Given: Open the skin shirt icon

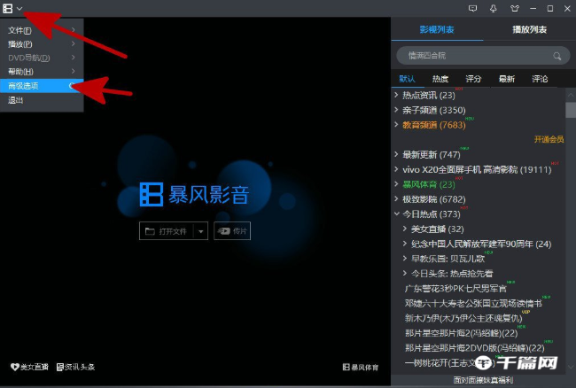Looking at the screenshot, I should click(x=515, y=9).
